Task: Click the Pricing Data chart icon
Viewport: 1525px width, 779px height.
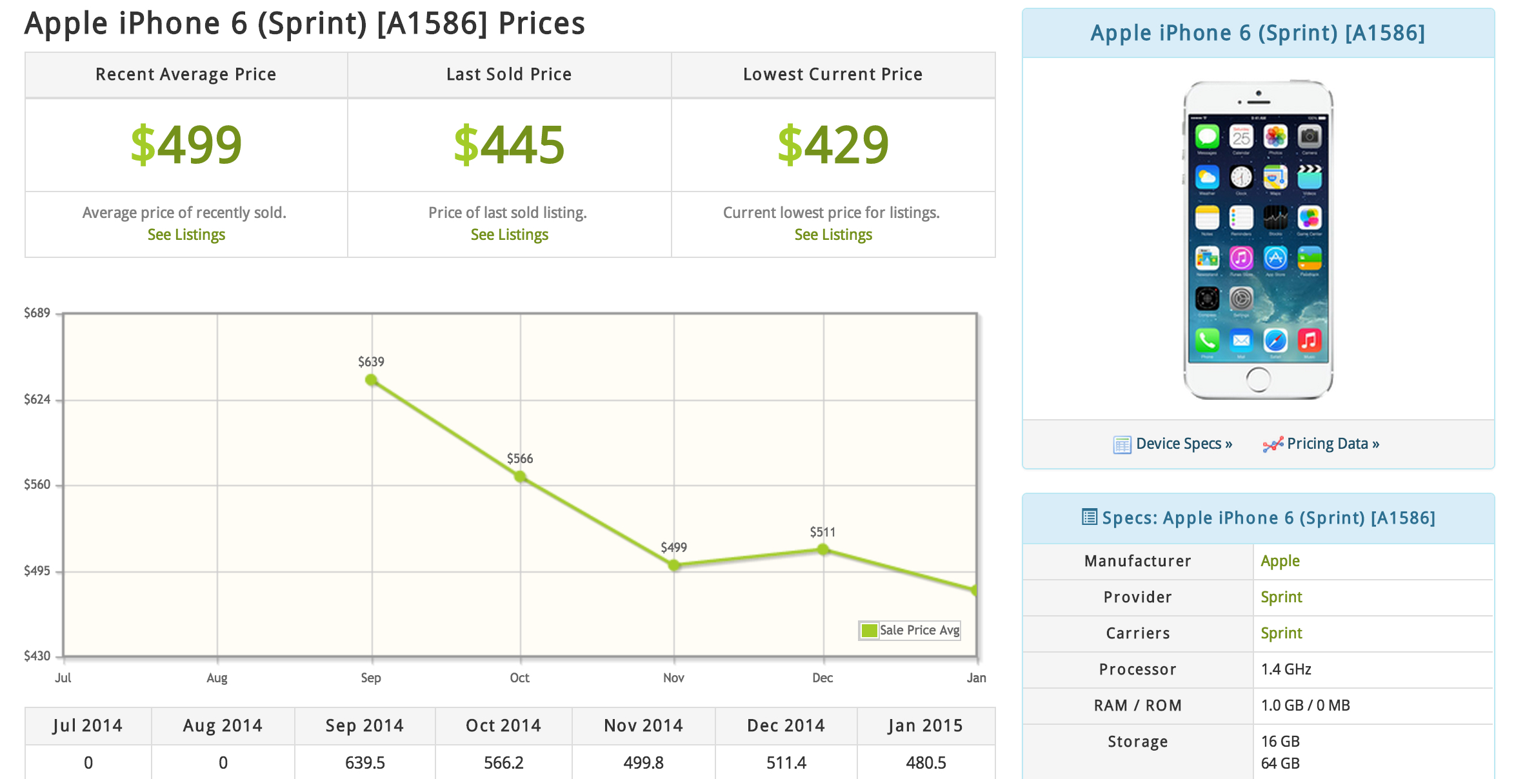Action: tap(1272, 444)
